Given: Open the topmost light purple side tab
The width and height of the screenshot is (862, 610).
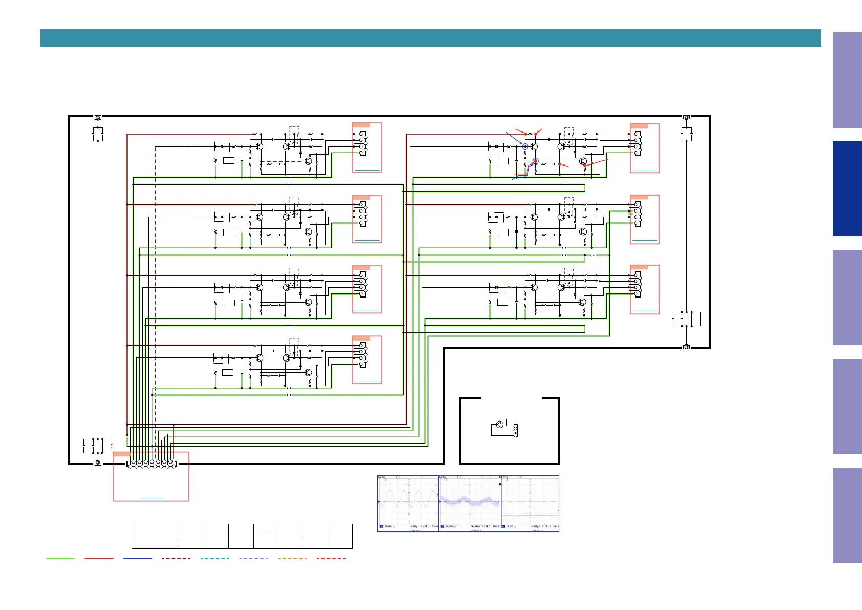Looking at the screenshot, I should coord(847,80).
